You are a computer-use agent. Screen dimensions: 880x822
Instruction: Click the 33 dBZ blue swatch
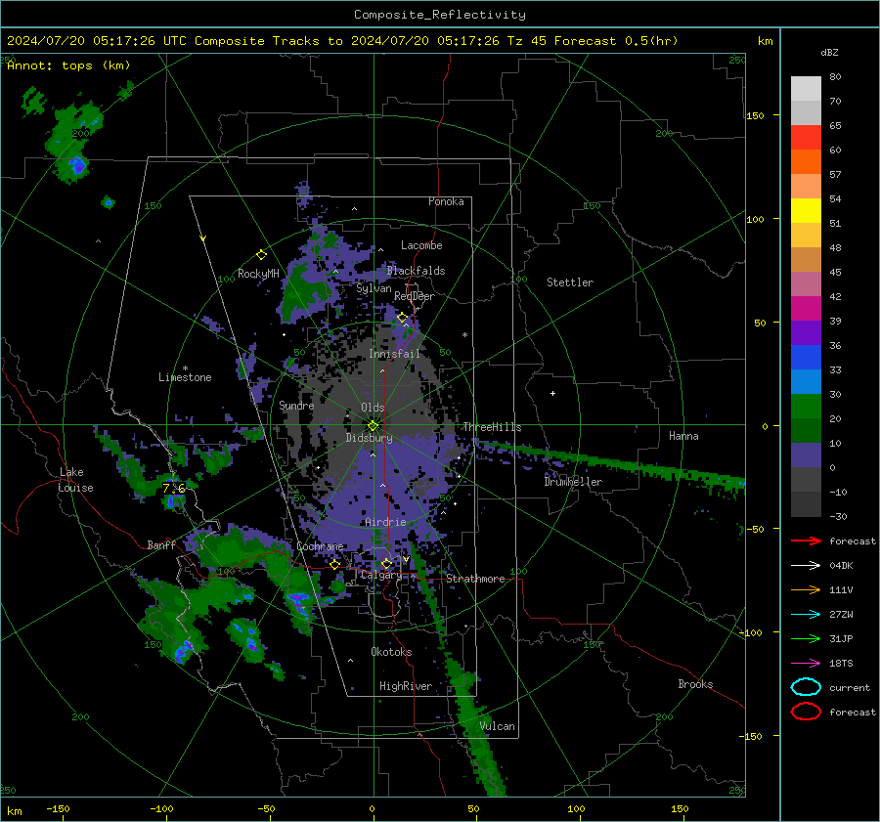806,357
